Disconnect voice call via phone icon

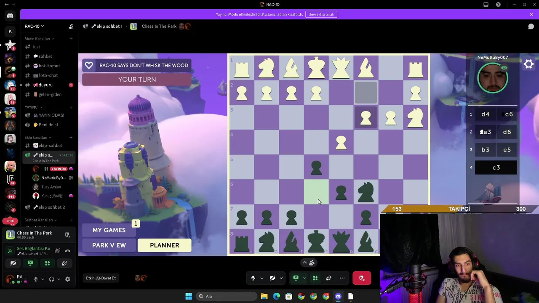coord(68,251)
